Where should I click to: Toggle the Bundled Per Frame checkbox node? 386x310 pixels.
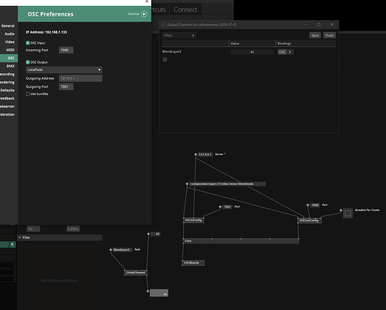tap(348, 213)
